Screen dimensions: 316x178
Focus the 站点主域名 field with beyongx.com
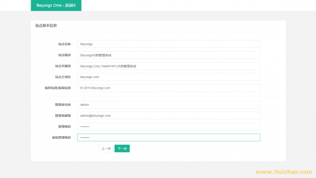coord(169,77)
